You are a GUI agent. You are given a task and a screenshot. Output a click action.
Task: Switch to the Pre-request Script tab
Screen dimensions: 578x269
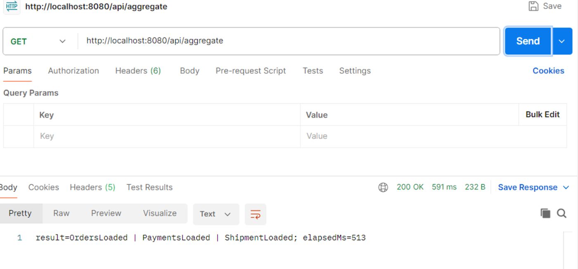(251, 71)
